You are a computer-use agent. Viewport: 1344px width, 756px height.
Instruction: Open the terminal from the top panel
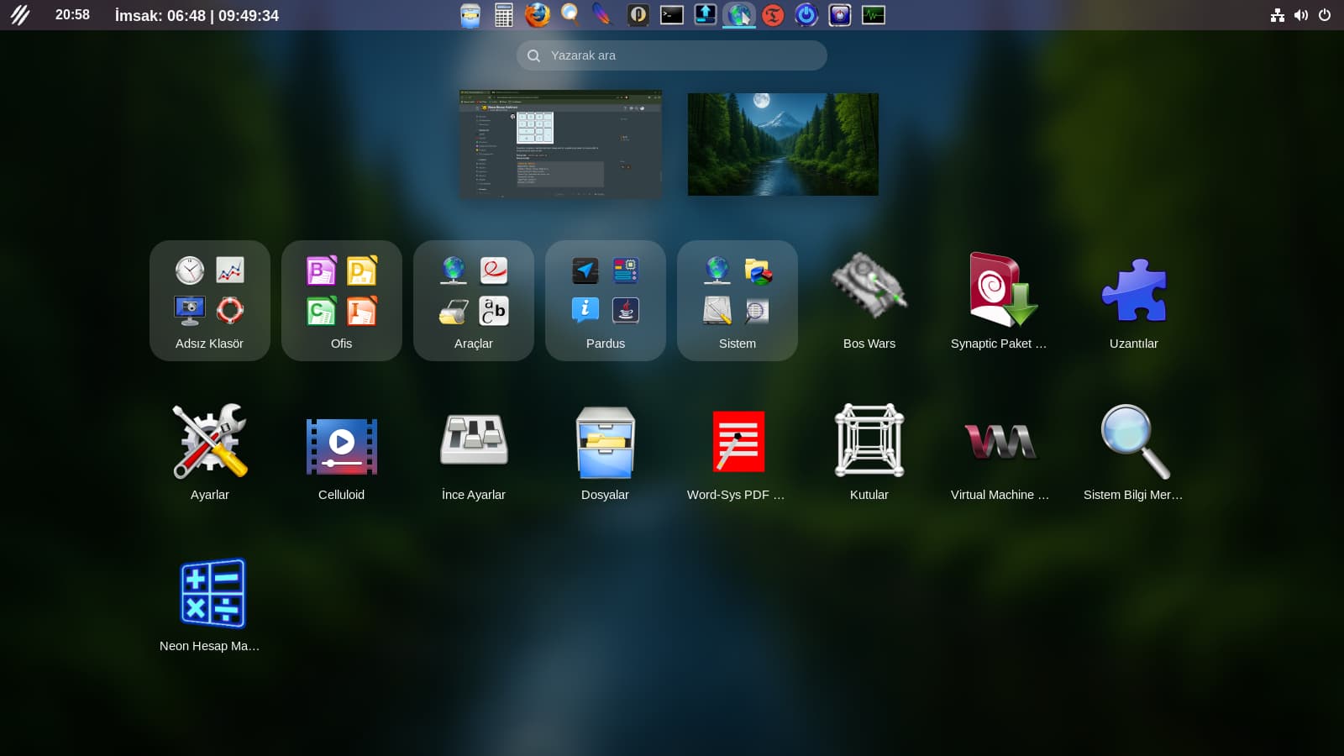pos(671,15)
